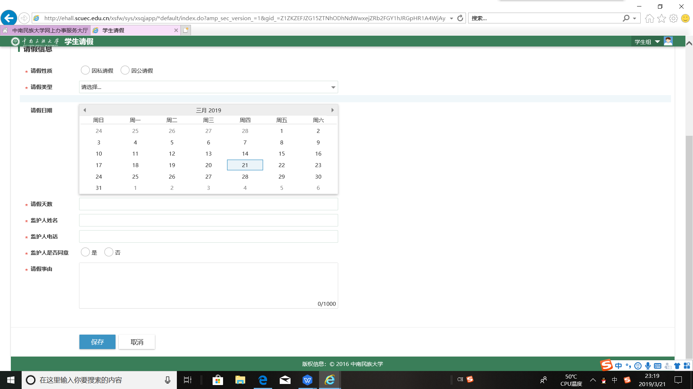Click the page vertical scrollbar

pos(689,248)
